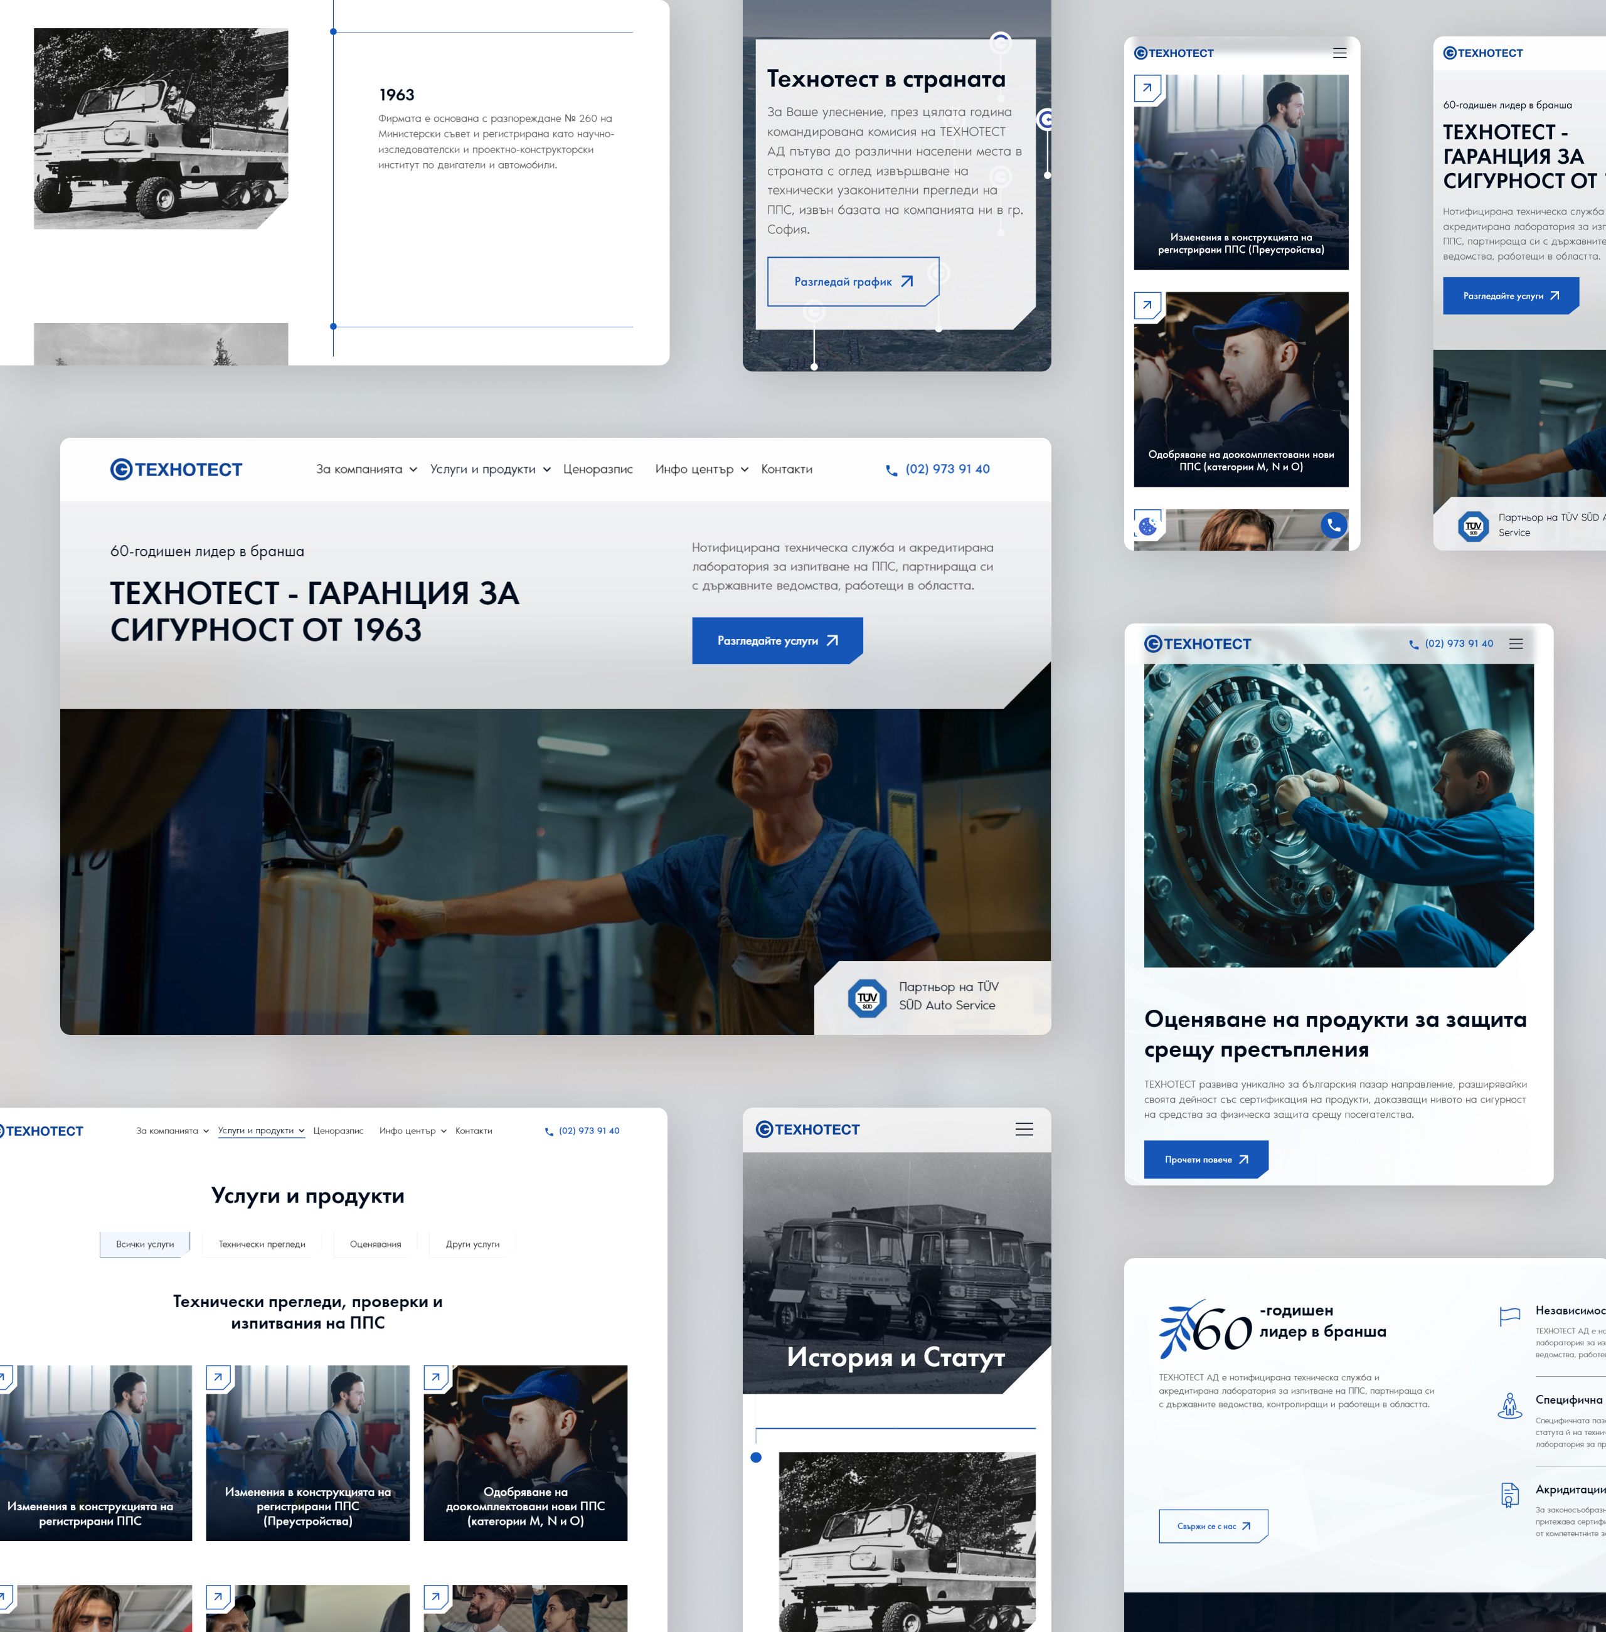Click the Прочети повече button
Image resolution: width=1606 pixels, height=1632 pixels.
(1205, 1160)
